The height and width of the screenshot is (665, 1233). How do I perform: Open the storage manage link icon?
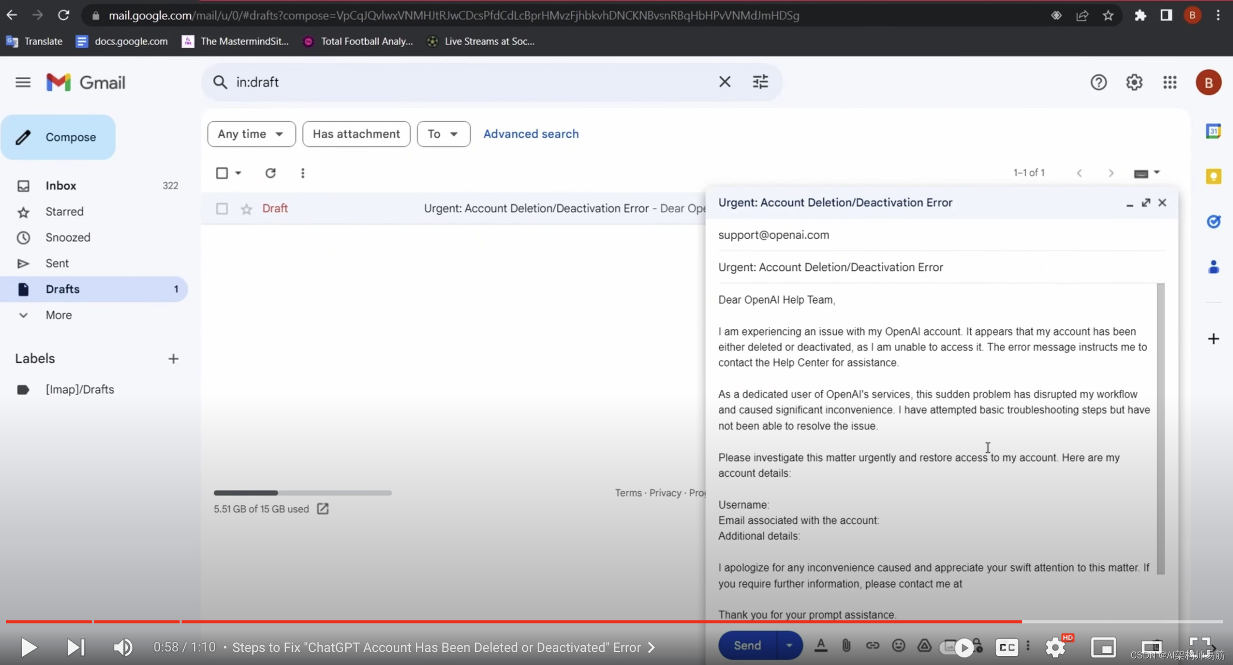pyautogui.click(x=323, y=509)
